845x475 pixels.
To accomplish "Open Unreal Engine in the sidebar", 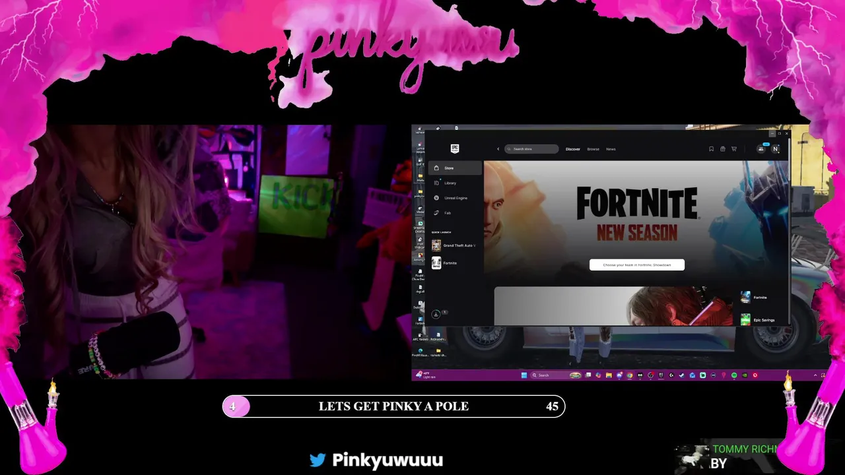I will point(456,198).
